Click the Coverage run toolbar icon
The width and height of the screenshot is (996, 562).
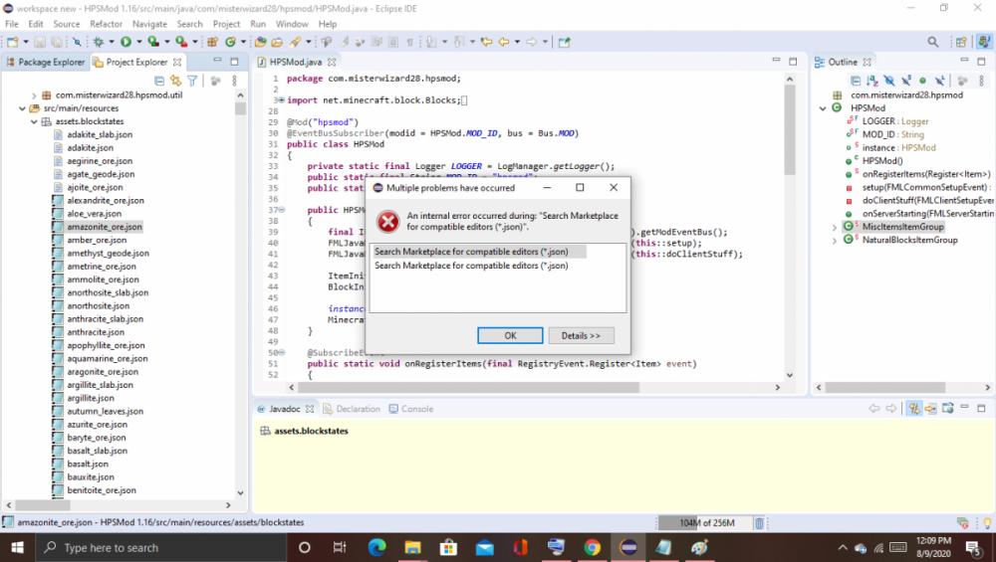tap(153, 42)
